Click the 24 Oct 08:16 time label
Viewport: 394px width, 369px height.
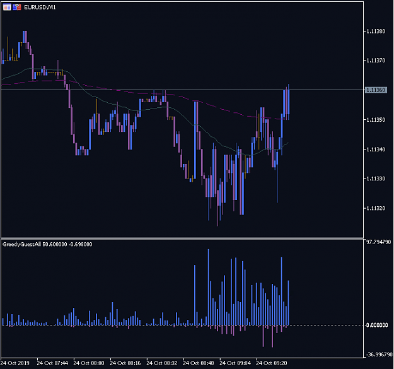coord(125,363)
